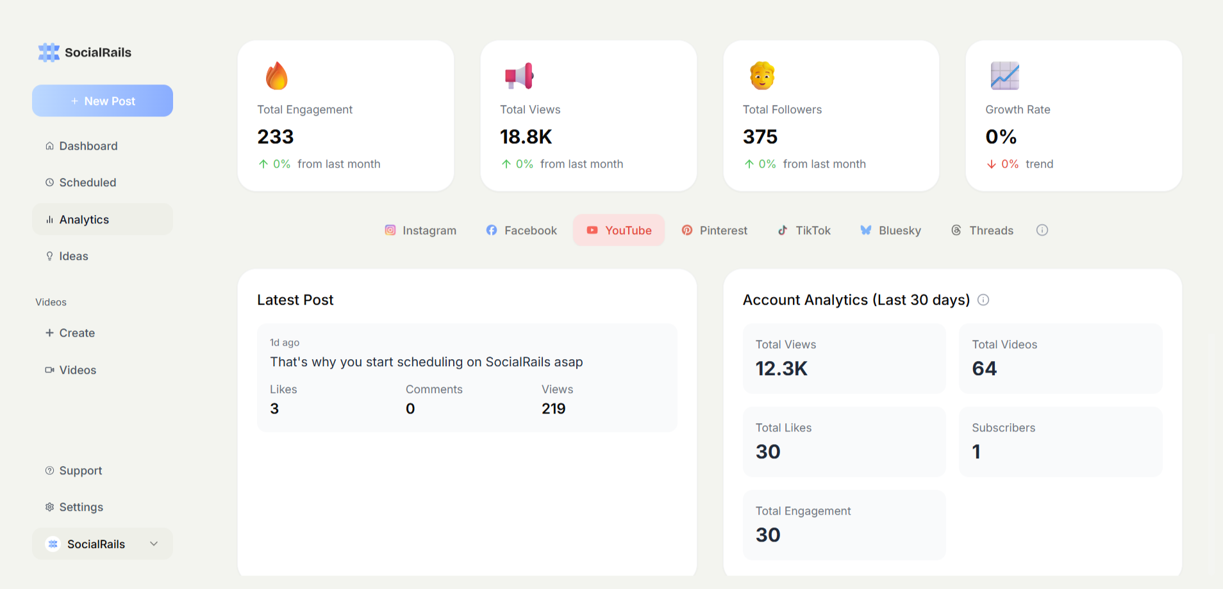Expand the SocialRails workspace chevron
1223x589 pixels.
click(154, 544)
